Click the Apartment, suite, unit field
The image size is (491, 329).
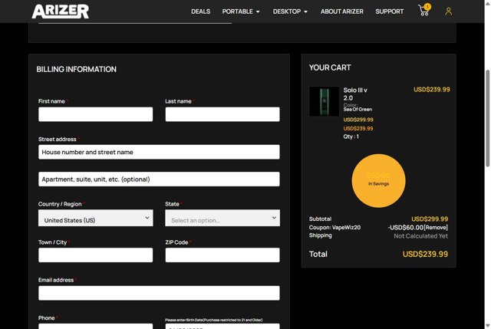[159, 179]
